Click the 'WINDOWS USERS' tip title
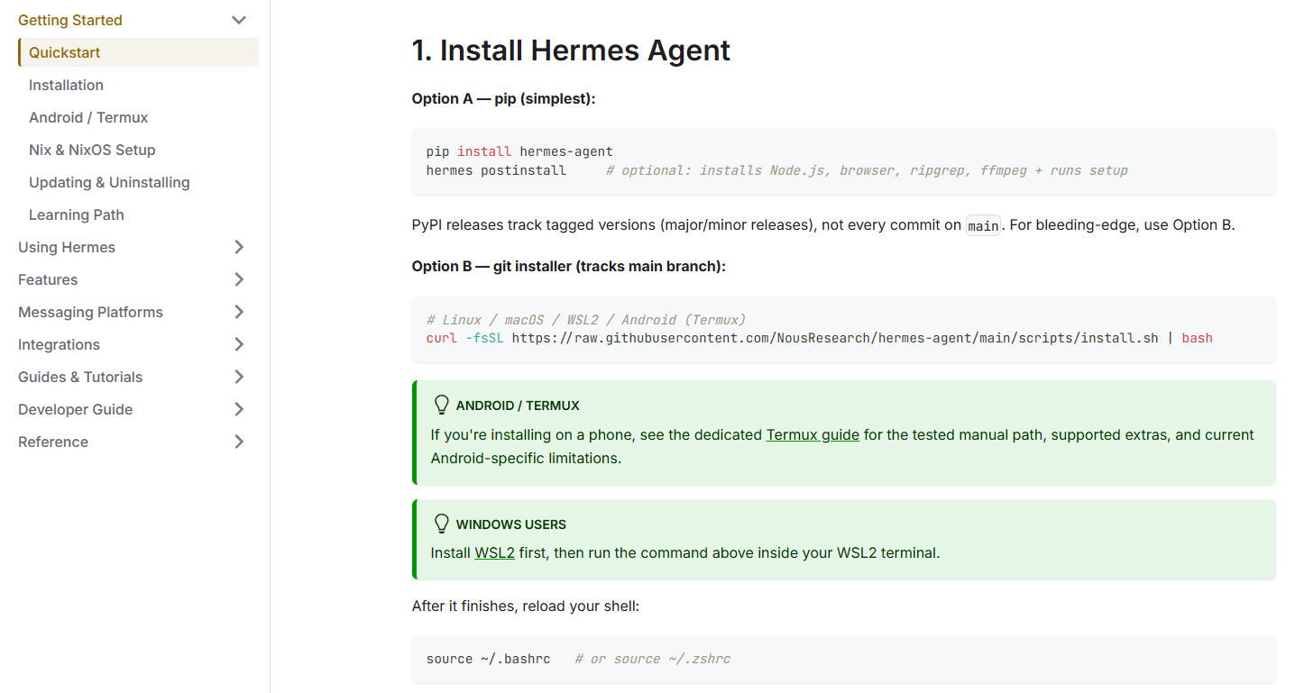 (511, 524)
